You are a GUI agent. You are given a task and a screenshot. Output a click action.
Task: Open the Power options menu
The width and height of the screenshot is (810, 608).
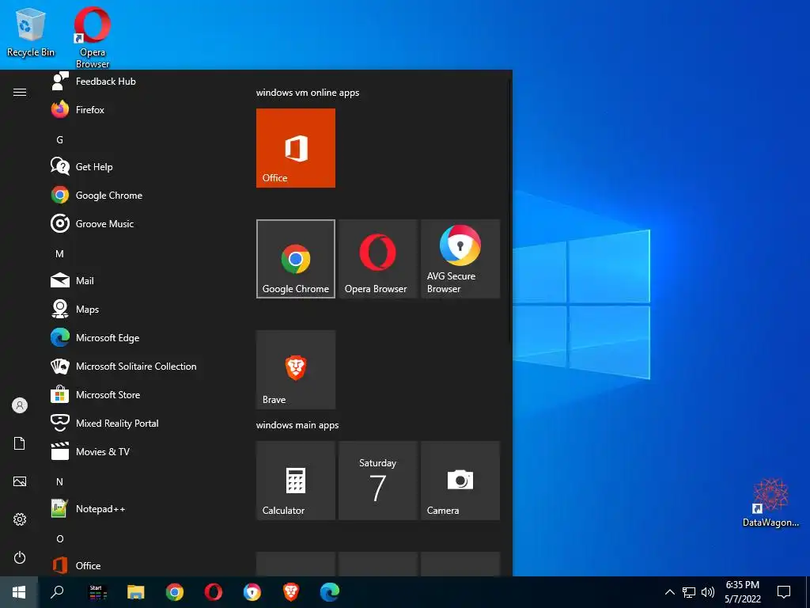tap(20, 557)
